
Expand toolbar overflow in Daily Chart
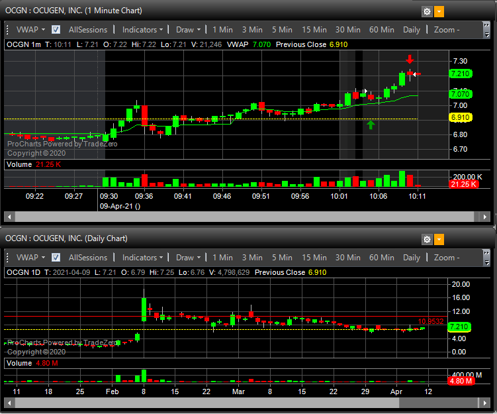(x=486, y=258)
